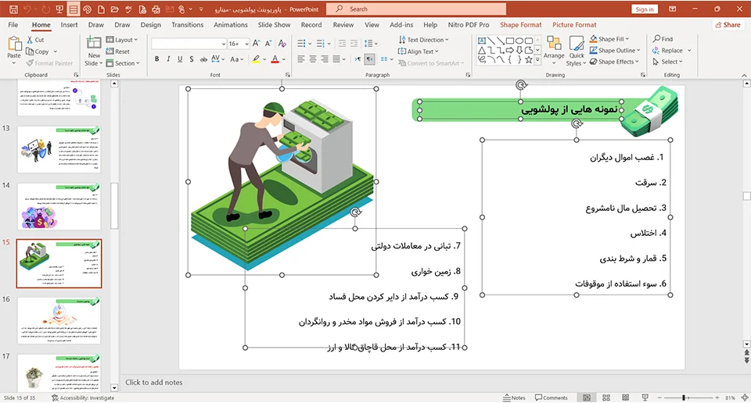751x403 pixels.
Task: Toggle Notes pane in status bar
Action: 515,398
